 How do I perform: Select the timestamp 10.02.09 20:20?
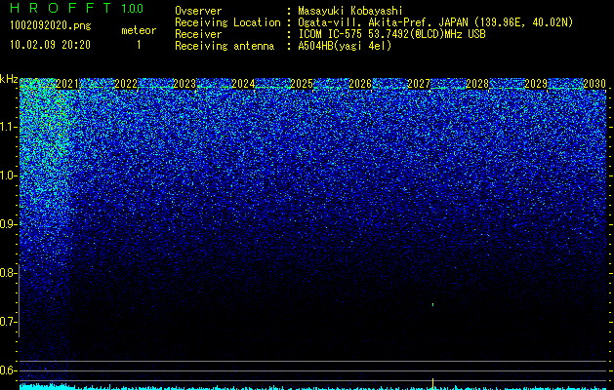(x=50, y=45)
